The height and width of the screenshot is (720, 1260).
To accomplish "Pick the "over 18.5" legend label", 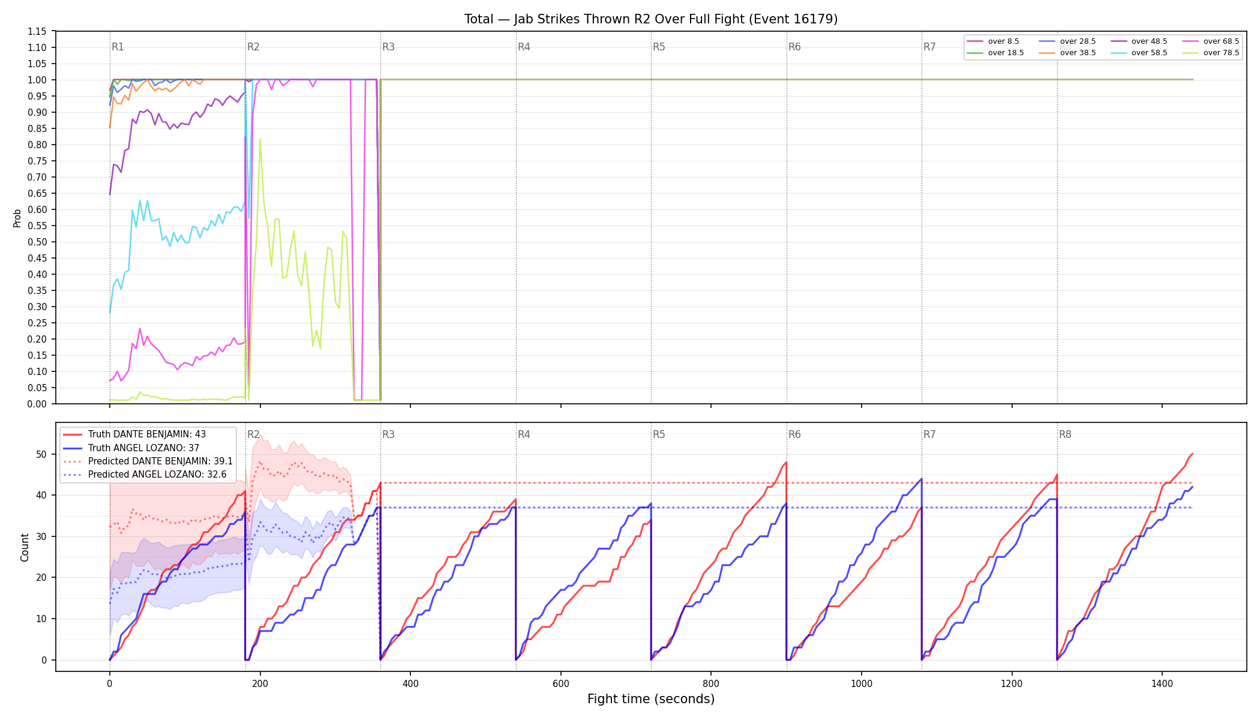I will 1006,53.
